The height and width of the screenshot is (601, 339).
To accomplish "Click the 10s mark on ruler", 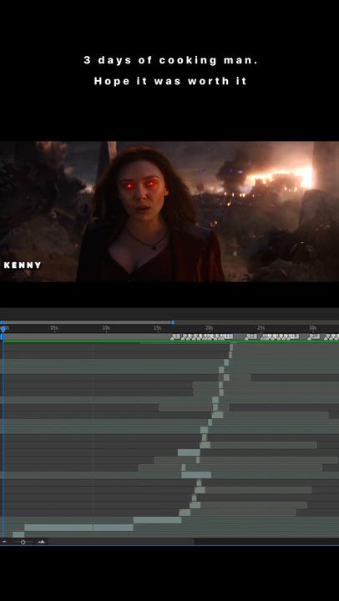I will point(106,328).
